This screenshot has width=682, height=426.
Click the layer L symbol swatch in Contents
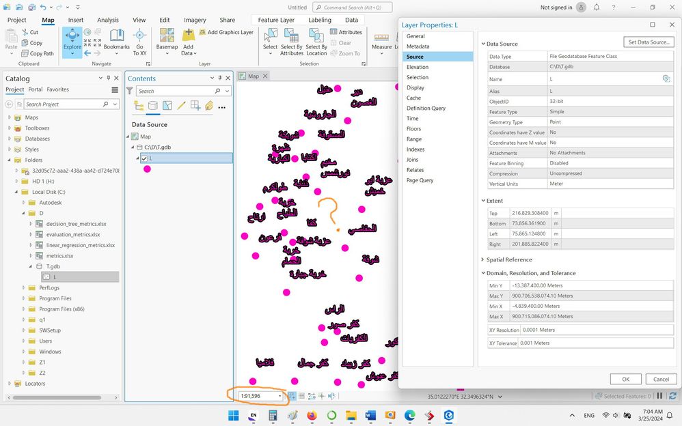148,169
